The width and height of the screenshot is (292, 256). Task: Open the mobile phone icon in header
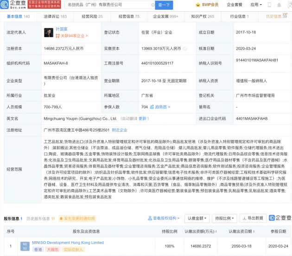tap(269, 5)
